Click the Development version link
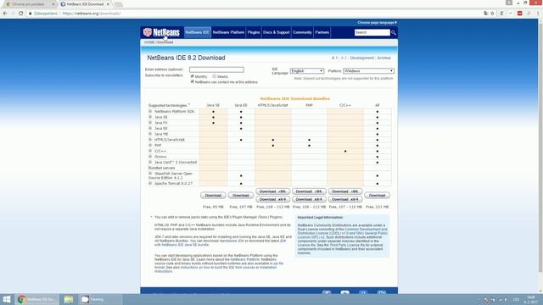This screenshot has height=305, width=543. [x=362, y=58]
